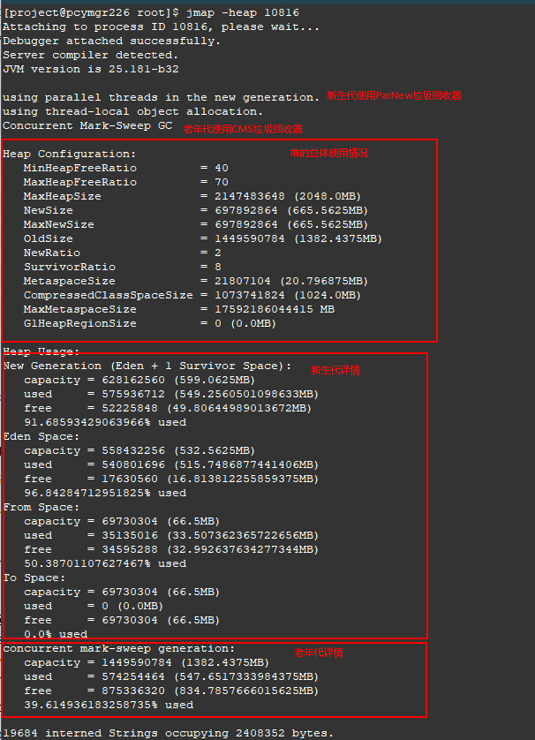This screenshot has height=740, width=535.
Task: Click the red ParNew annotation for new generation
Action: [x=394, y=96]
